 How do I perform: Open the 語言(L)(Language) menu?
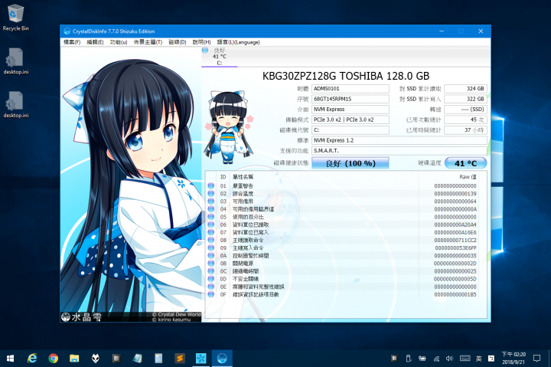[238, 42]
